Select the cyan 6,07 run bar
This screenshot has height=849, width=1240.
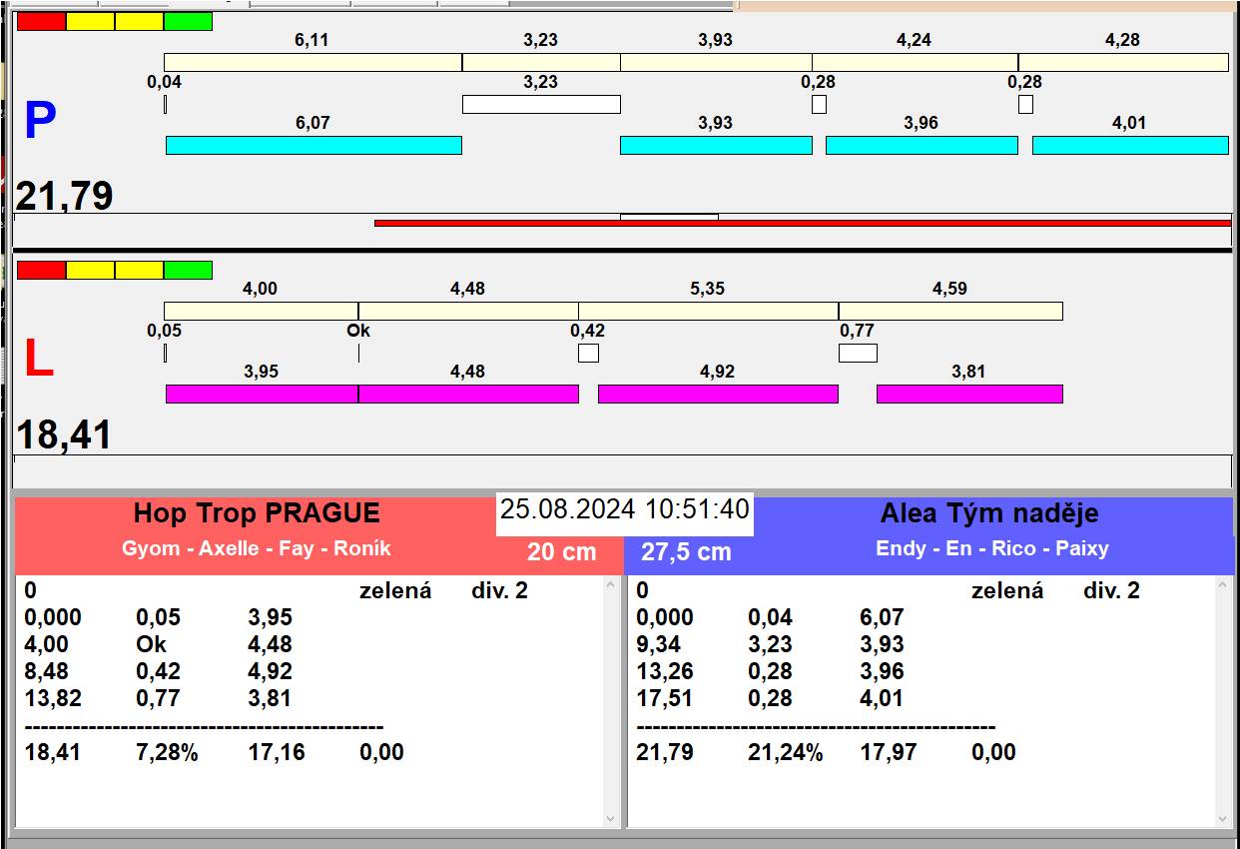(x=313, y=145)
